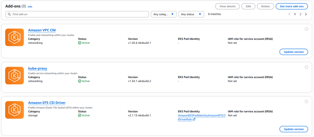The height and width of the screenshot is (137, 314).
Task: Open the Amazon EFS CSI Driver link
Action: point(47,103)
